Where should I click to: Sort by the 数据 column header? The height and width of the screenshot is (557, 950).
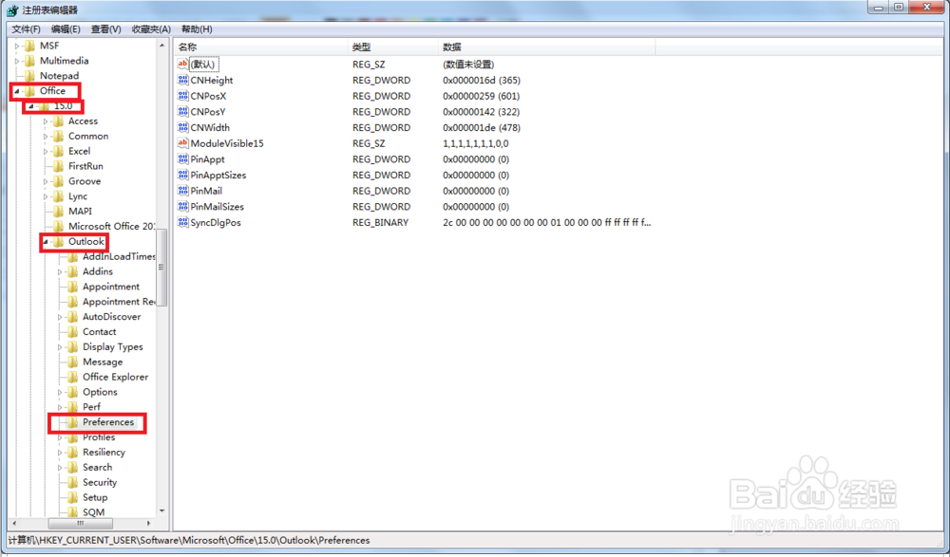point(546,46)
